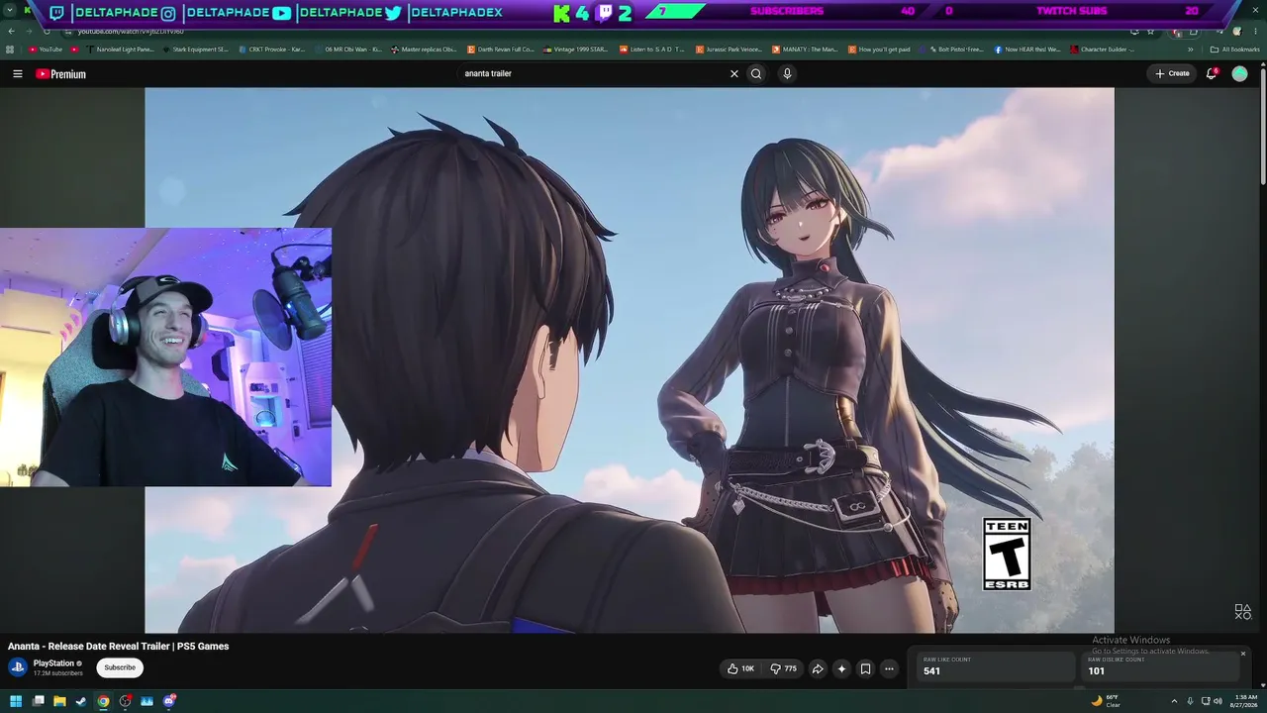Expand the overflow bookmarks chevron
The height and width of the screenshot is (713, 1267).
[x=1191, y=50]
